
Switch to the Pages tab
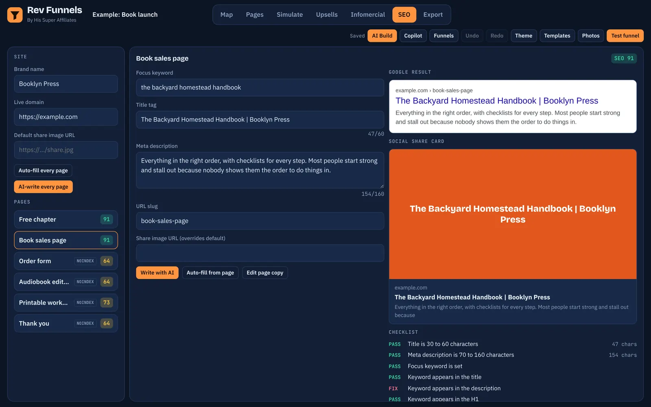click(255, 15)
